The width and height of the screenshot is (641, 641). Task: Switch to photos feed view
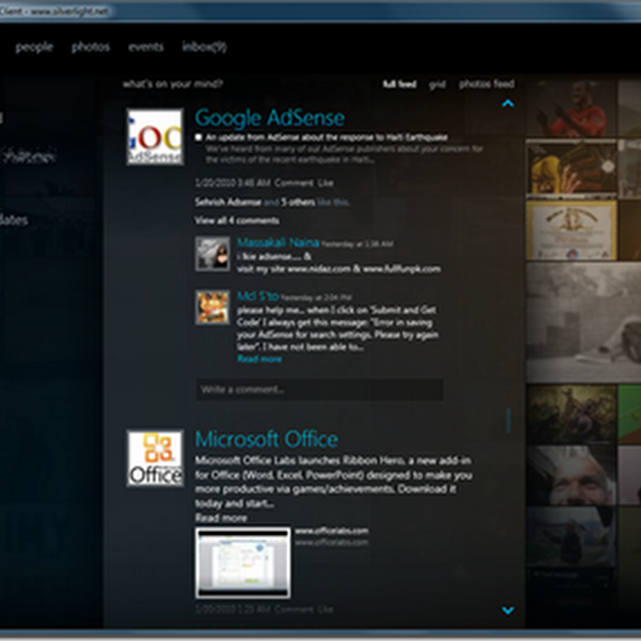[x=486, y=84]
